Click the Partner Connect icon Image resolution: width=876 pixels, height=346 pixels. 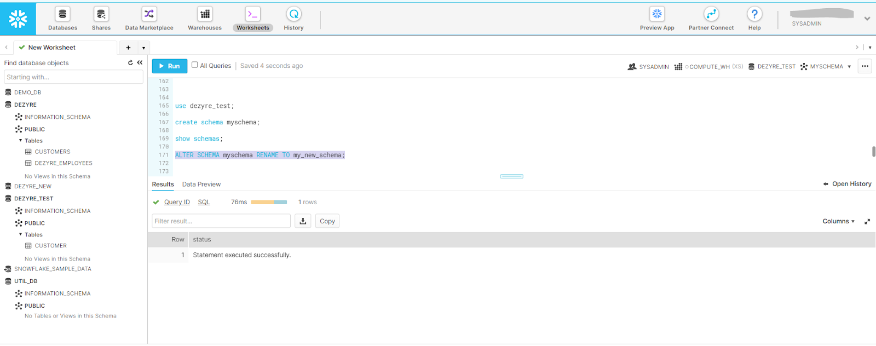pyautogui.click(x=711, y=14)
